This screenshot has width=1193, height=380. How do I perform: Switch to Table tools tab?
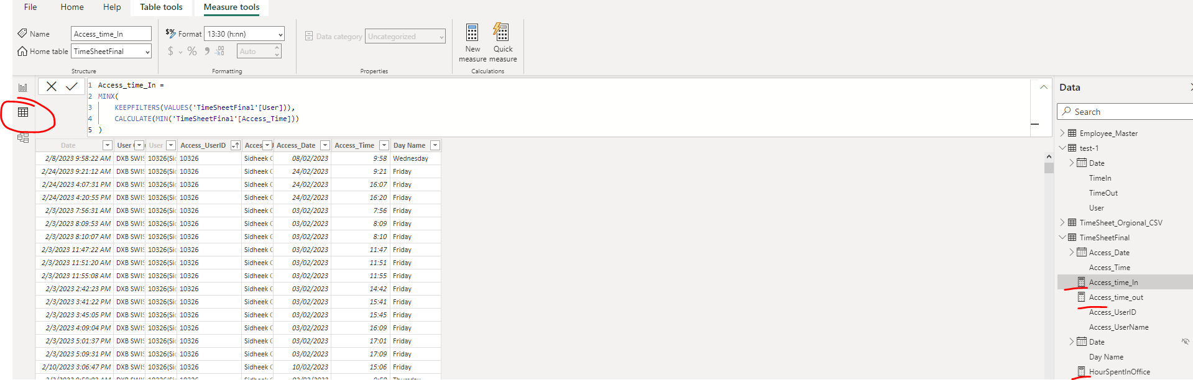[x=161, y=7]
